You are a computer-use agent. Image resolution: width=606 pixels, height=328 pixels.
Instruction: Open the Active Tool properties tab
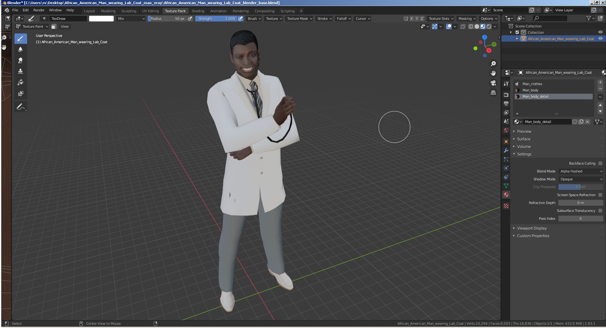click(x=506, y=84)
